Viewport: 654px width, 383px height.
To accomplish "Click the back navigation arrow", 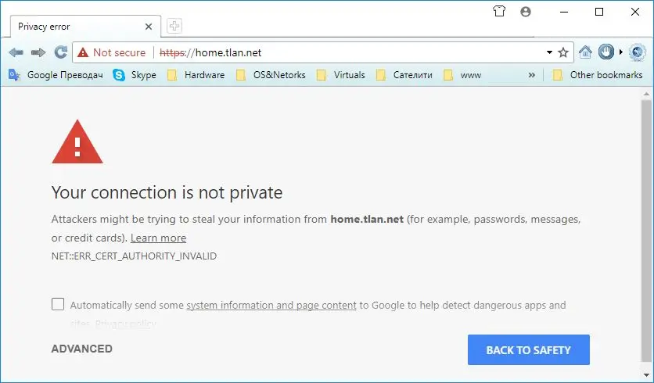I will [16, 53].
